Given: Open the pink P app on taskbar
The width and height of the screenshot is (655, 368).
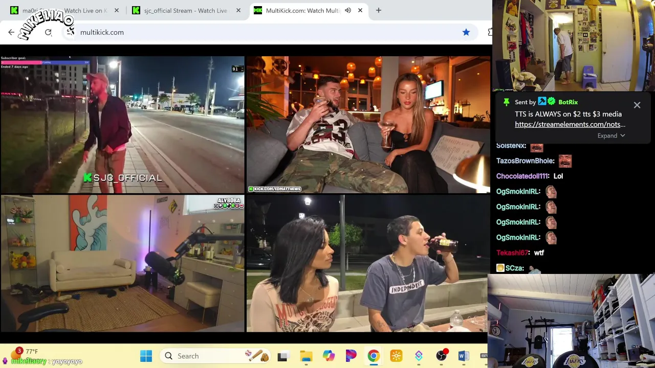Looking at the screenshot, I should (x=351, y=356).
